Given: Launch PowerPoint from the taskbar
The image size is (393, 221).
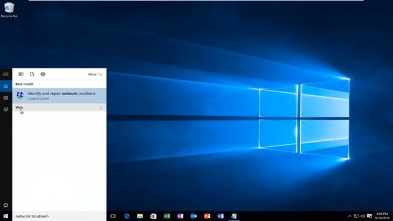Looking at the screenshot, I should [207, 216].
